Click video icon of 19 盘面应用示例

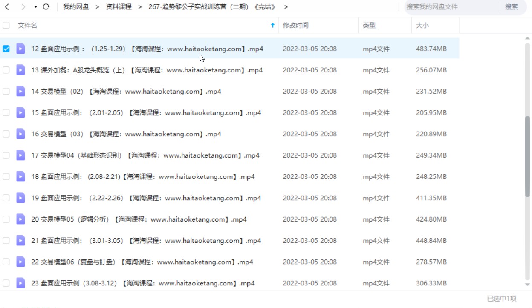20,198
